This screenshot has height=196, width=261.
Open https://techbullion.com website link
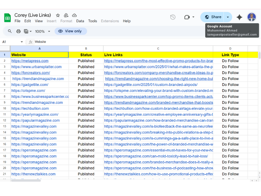30,108
